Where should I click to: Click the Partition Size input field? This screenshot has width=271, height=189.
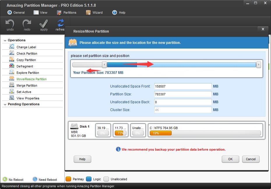[x=183, y=94]
